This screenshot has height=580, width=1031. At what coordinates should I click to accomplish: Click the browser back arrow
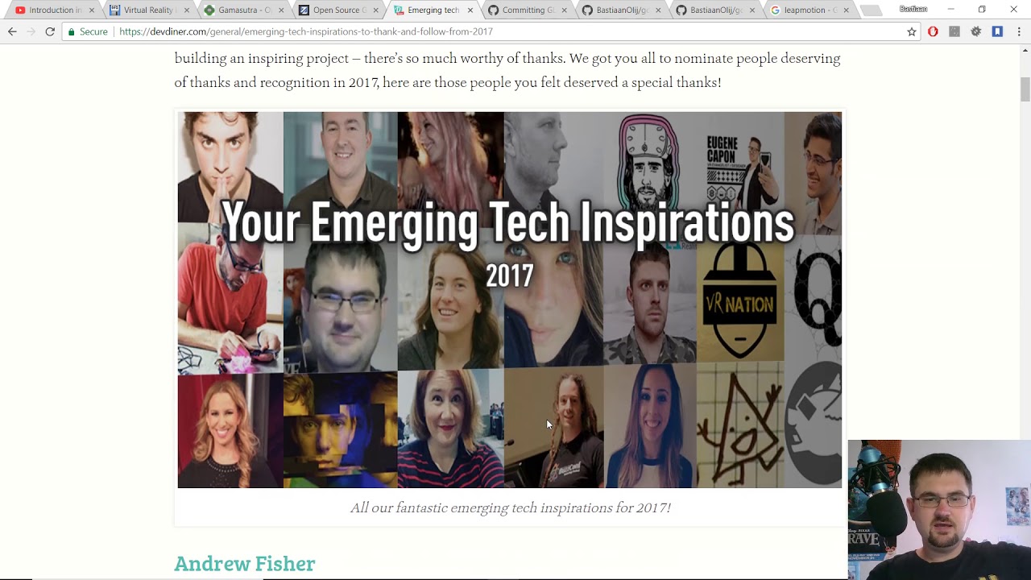click(x=12, y=31)
